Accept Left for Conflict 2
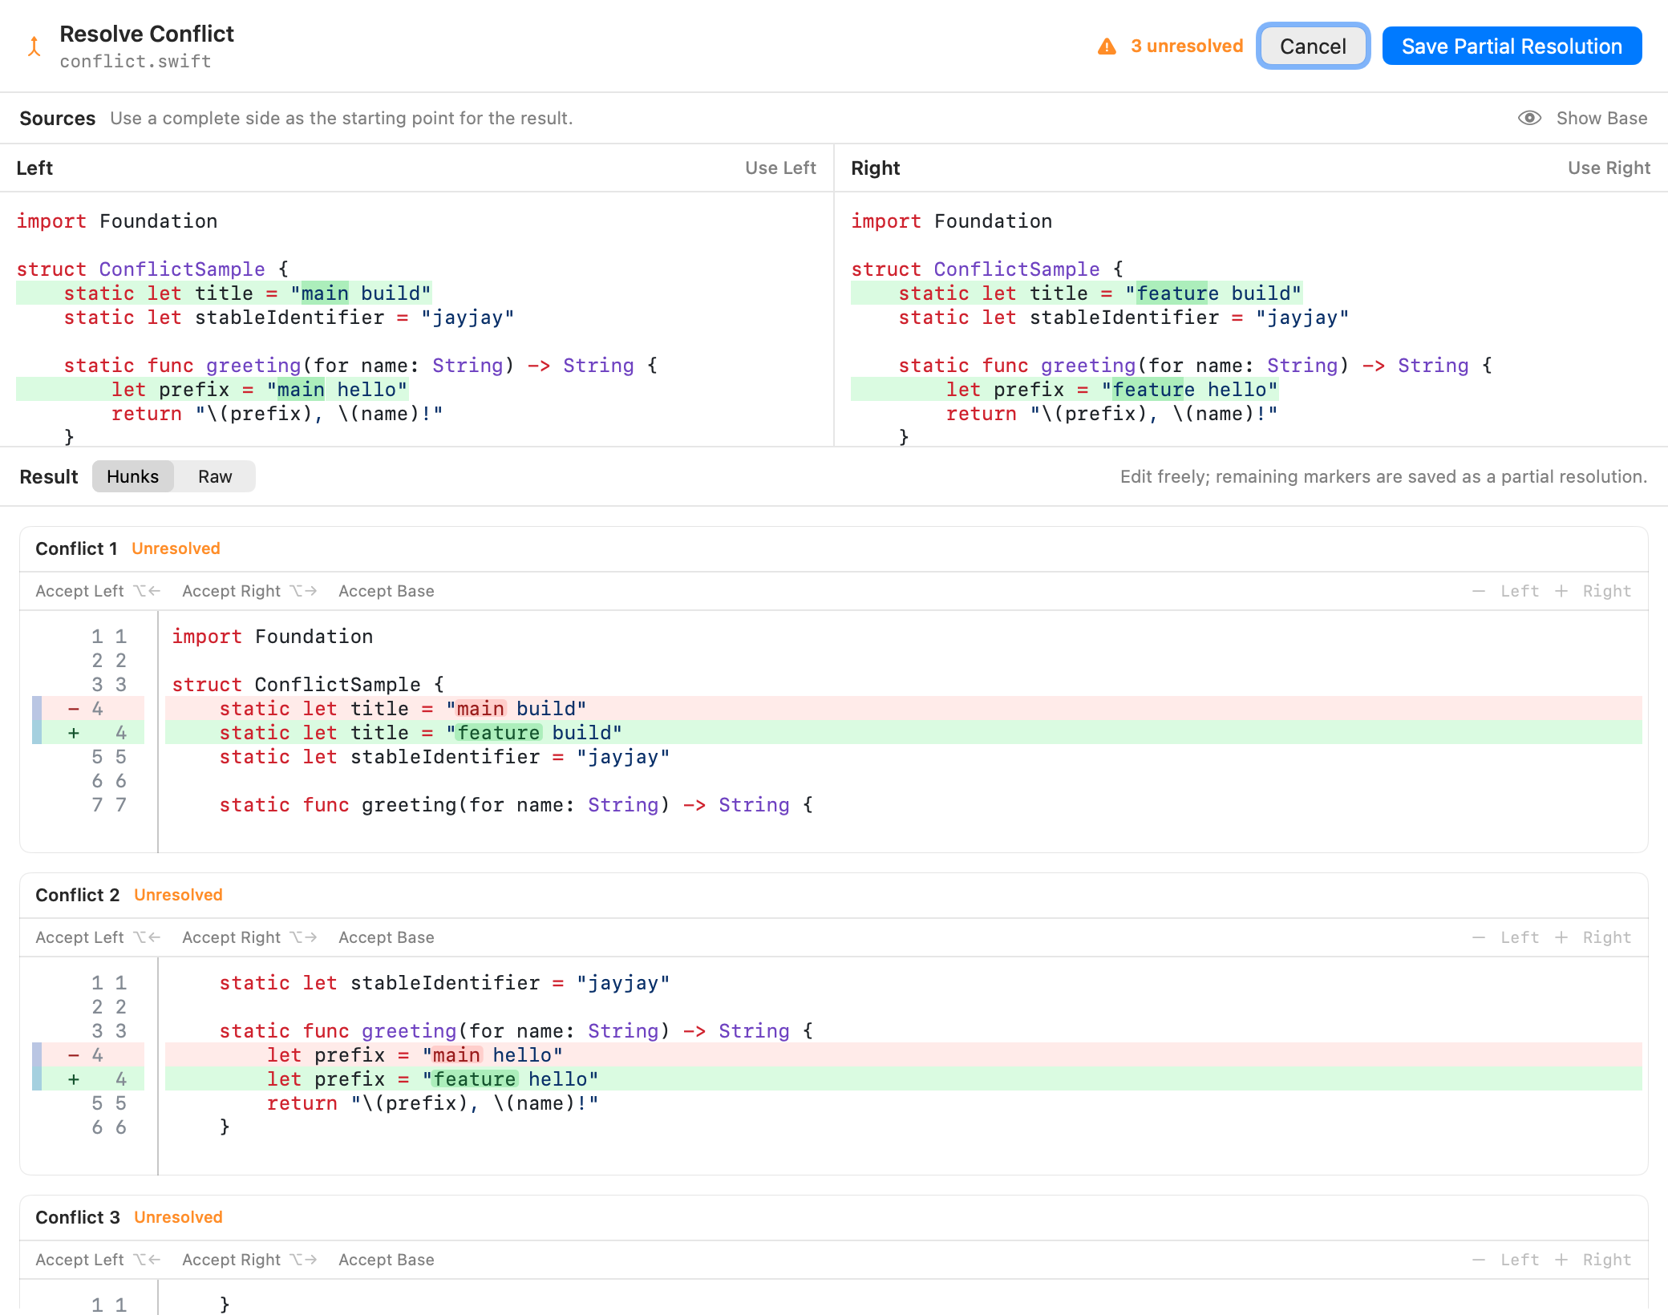Viewport: 1668px width, 1315px height. 98,937
